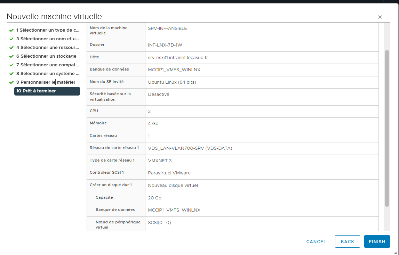Screen dimensions: 399x255
Task: Select step 10 Prêt à terminer
Action: (47, 91)
